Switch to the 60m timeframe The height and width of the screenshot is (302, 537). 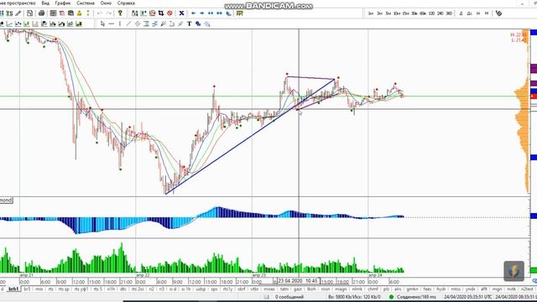(x=423, y=13)
